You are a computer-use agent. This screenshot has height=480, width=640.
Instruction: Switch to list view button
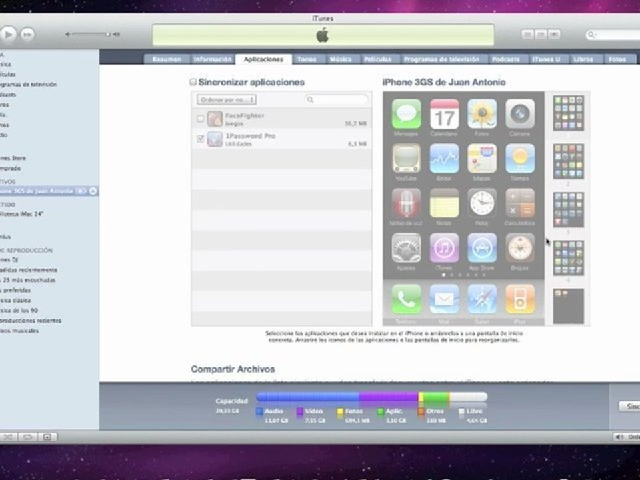click(527, 35)
